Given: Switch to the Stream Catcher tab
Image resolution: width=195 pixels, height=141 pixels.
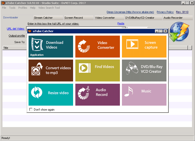Looking at the screenshot, I should coord(48,18).
